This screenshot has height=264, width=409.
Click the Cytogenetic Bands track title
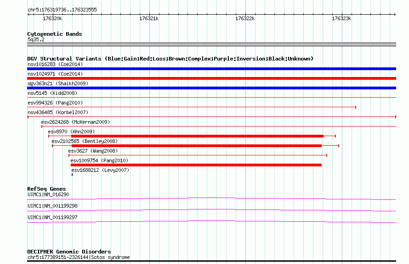point(55,34)
